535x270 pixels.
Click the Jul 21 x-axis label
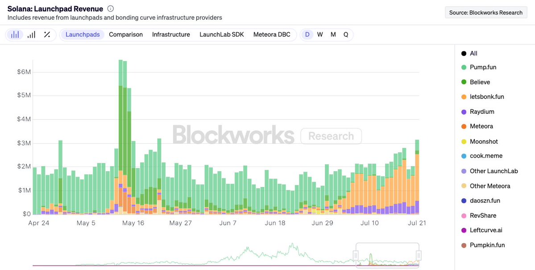tap(417, 223)
